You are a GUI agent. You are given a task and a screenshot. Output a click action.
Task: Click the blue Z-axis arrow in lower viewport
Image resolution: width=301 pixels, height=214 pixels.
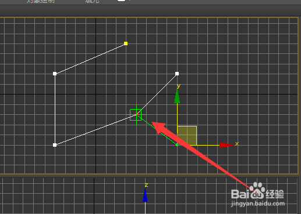point(145,195)
